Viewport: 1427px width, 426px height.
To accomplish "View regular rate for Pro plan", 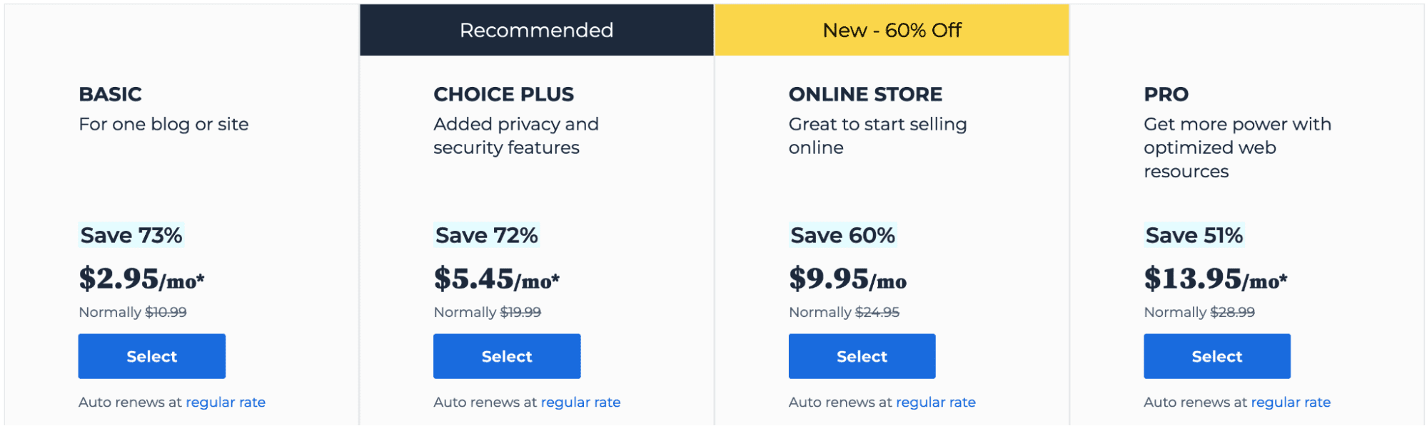I will click(x=1291, y=402).
